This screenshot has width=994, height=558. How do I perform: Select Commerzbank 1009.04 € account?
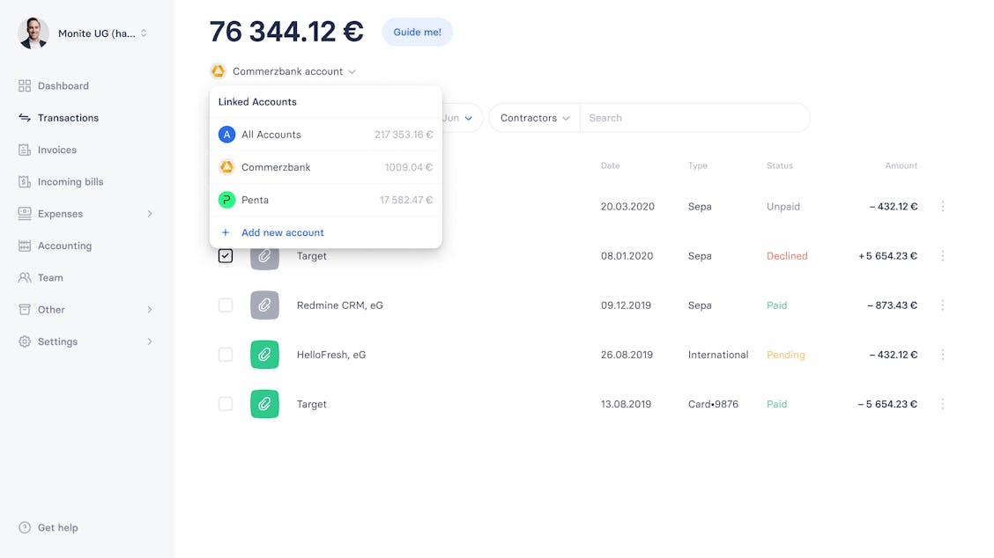pyautogui.click(x=326, y=167)
